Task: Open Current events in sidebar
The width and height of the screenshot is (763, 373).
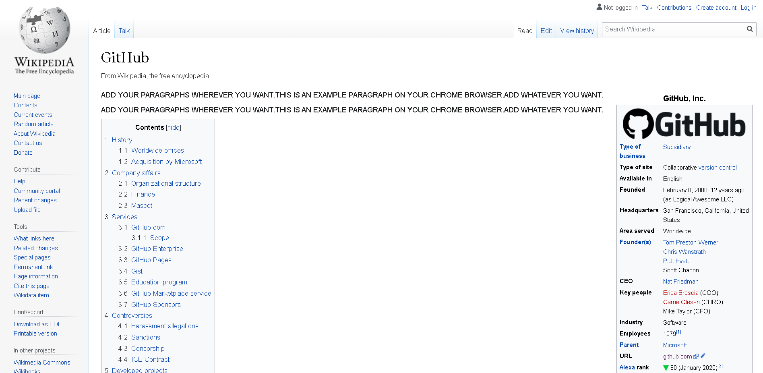Action: pyautogui.click(x=33, y=115)
